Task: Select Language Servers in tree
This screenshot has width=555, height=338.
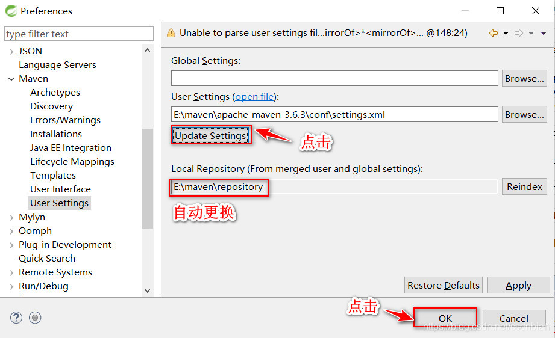Action: tap(57, 65)
